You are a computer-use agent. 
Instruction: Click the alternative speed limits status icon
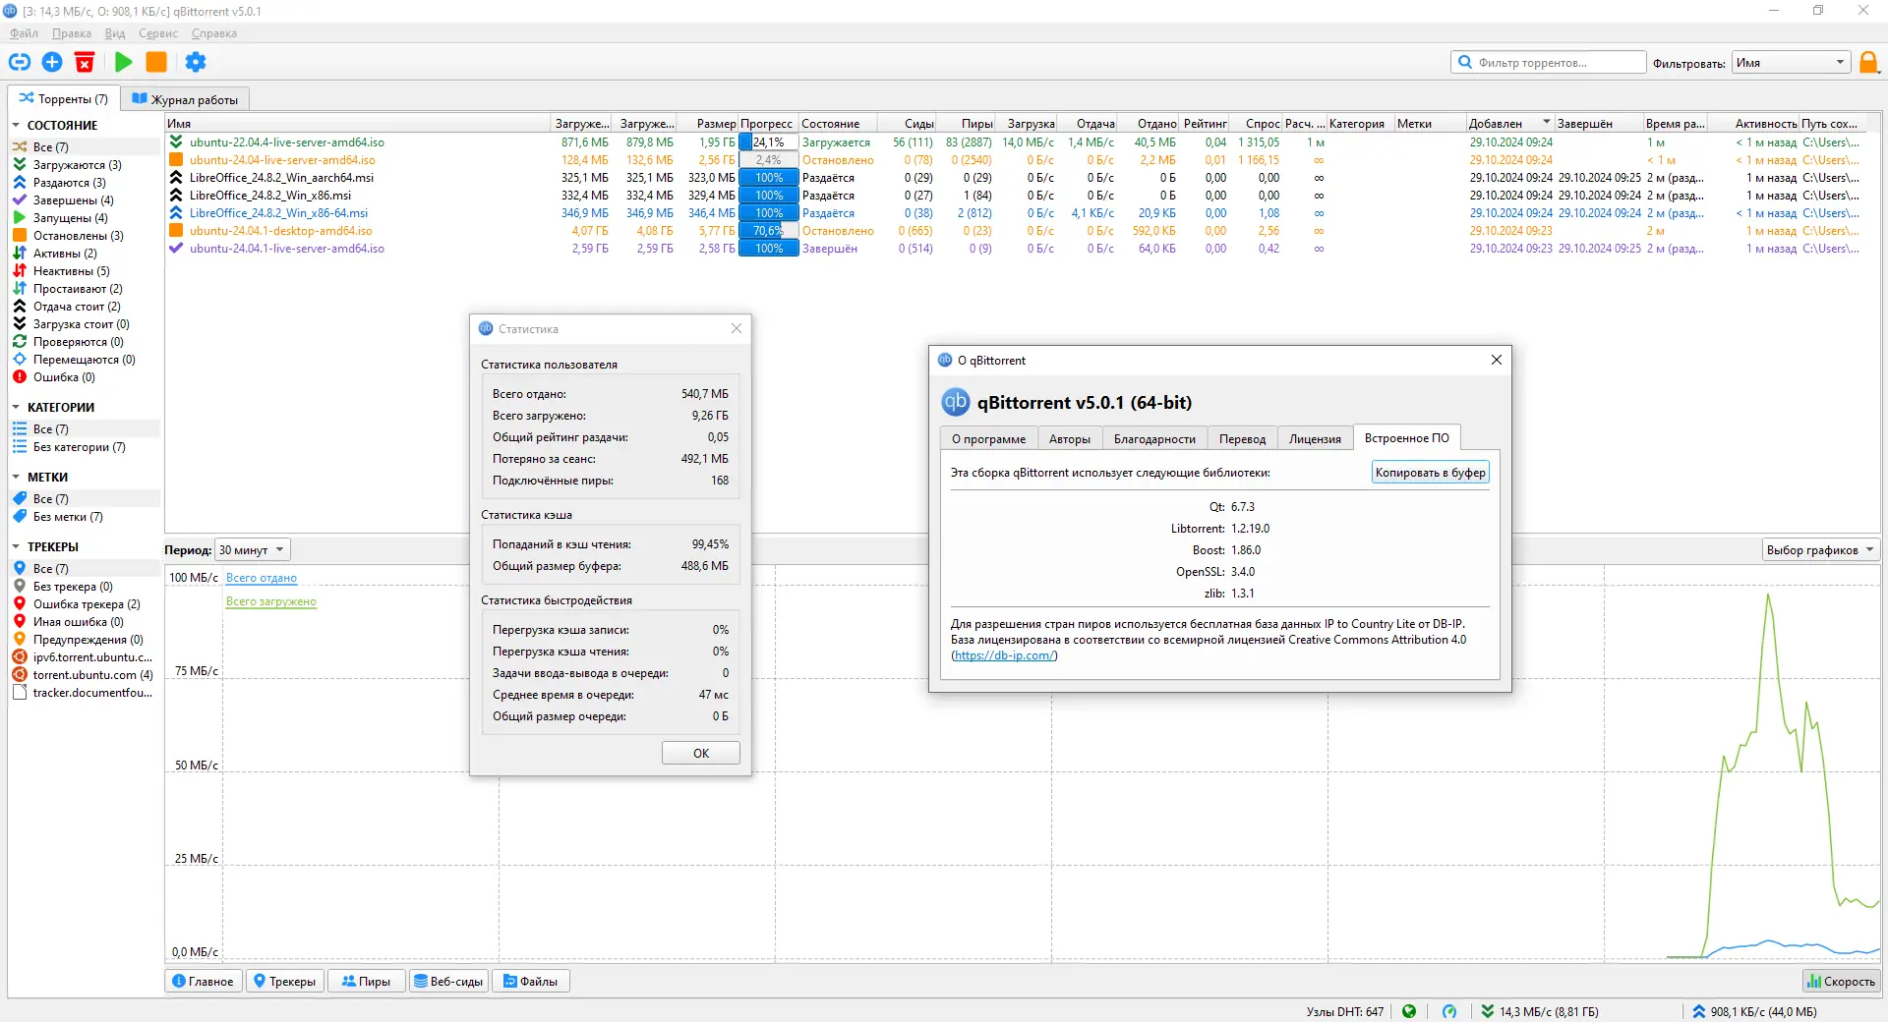1449,1011
